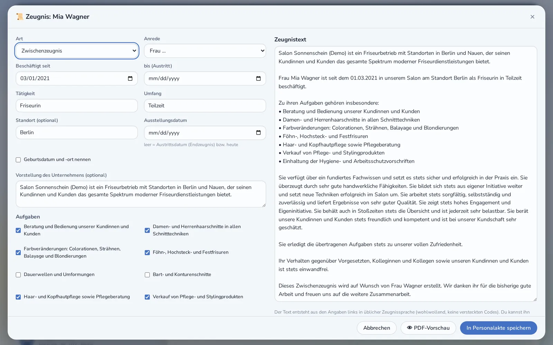Screen dimensions: 553x345
Task: Click the Beschäftigt seit date value 03/01/2021
Action: click(x=35, y=78)
